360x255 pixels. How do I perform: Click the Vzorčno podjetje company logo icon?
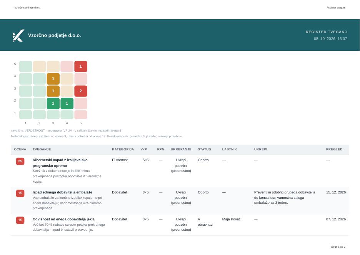click(18, 35)
